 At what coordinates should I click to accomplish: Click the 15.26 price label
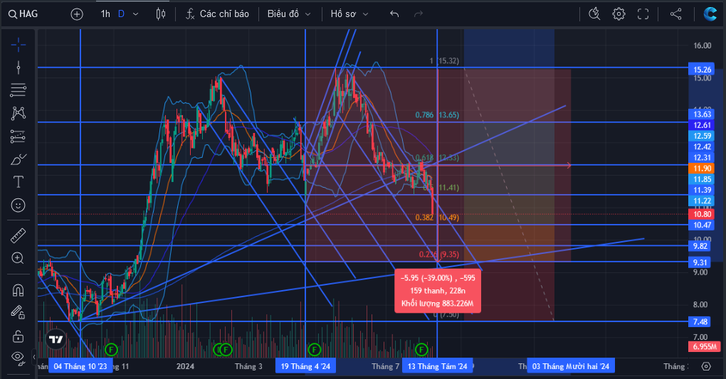tap(702, 70)
